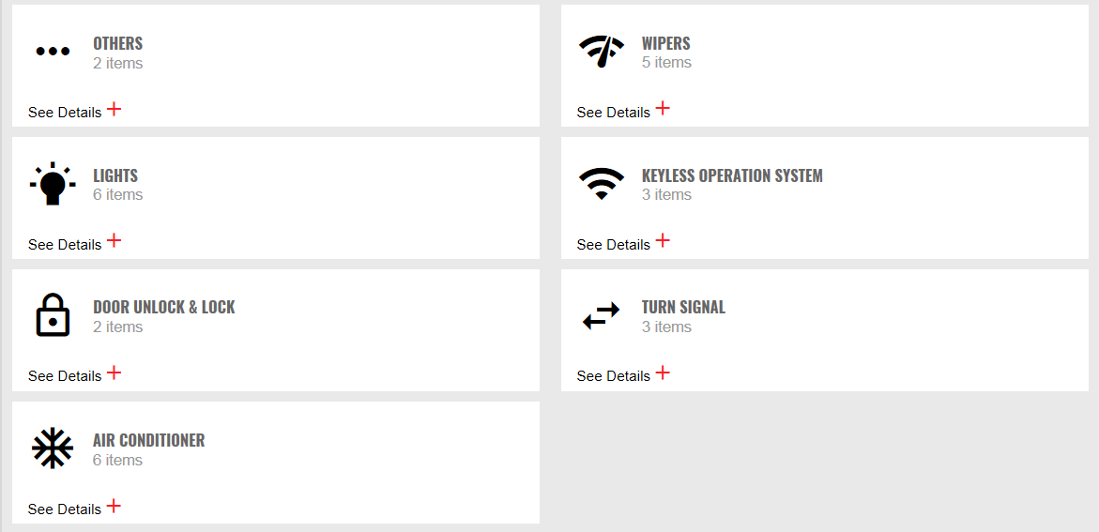This screenshot has width=1099, height=532.
Task: Expand Lights with the red plus
Action: 114,241
